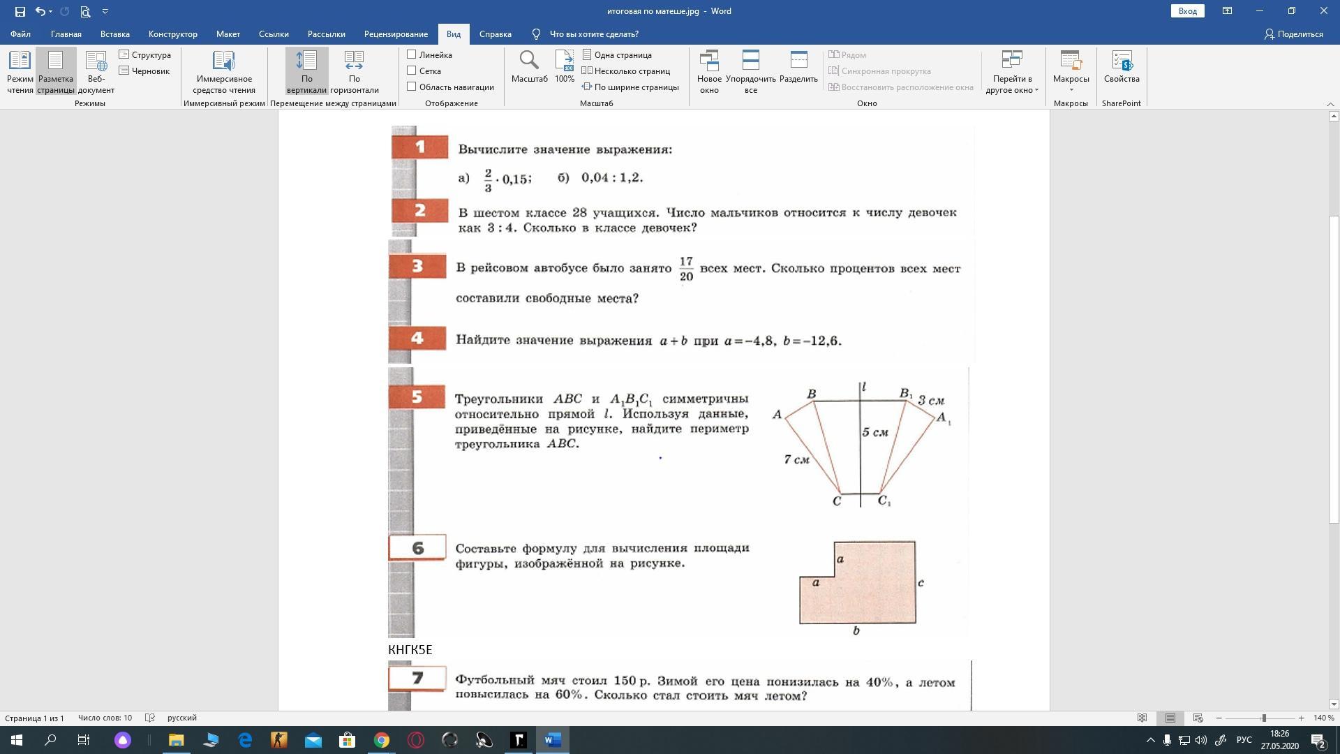This screenshot has height=754, width=1340.
Task: Show hidden system tray icons
Action: click(1150, 740)
